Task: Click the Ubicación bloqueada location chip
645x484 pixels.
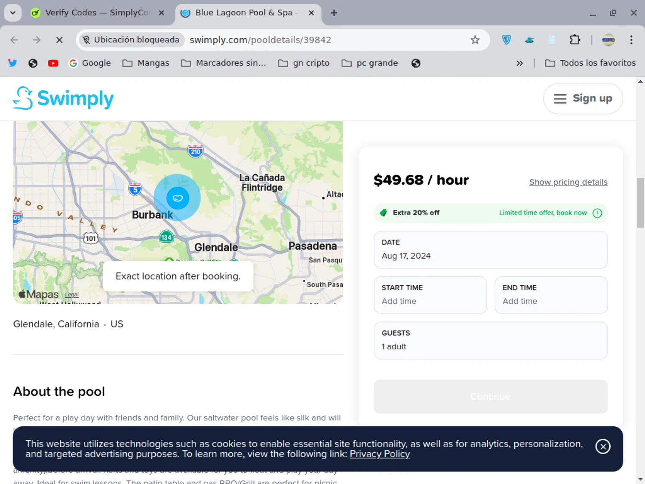Action: click(131, 40)
